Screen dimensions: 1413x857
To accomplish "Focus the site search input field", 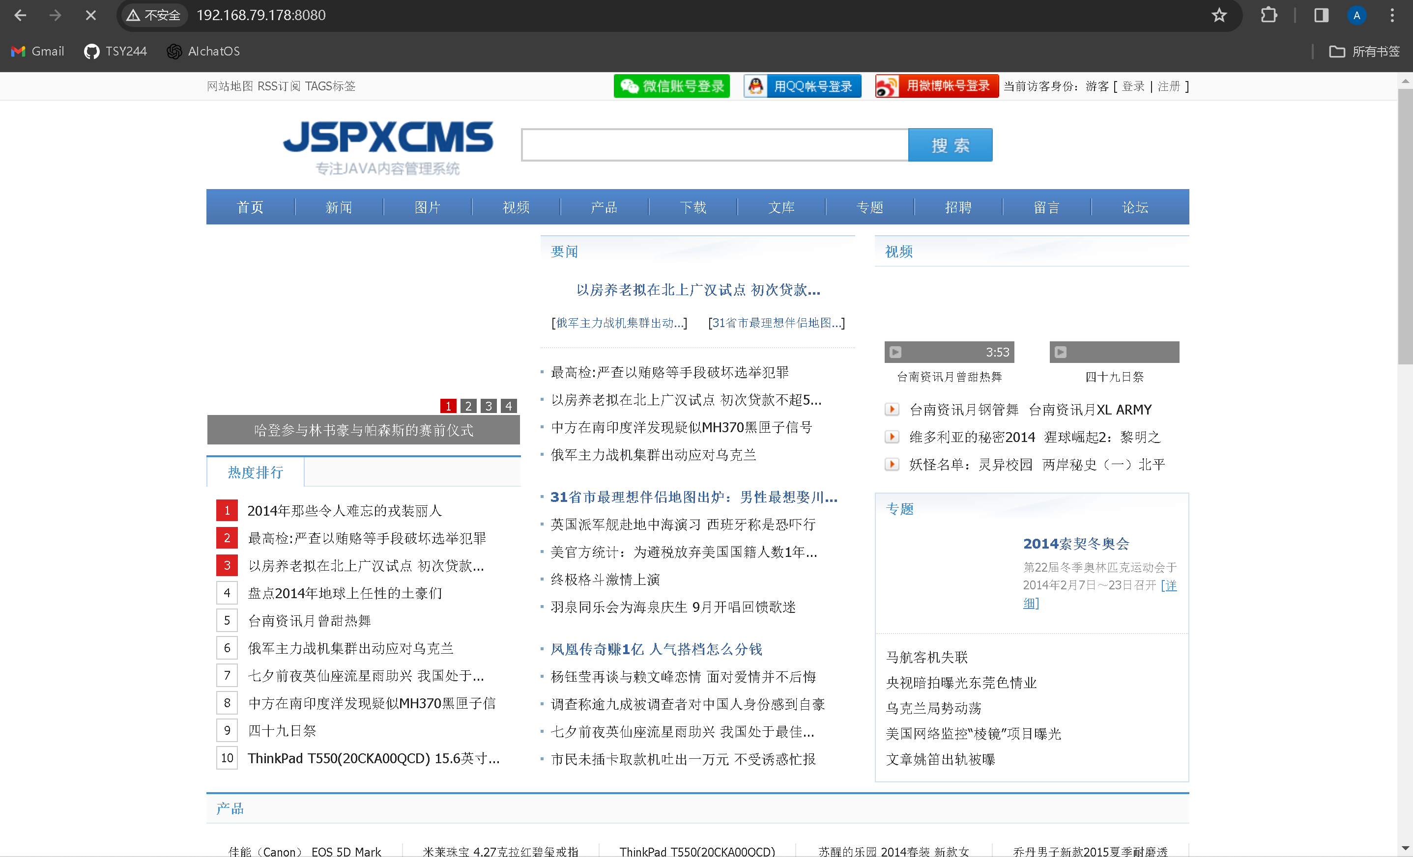I will (714, 145).
